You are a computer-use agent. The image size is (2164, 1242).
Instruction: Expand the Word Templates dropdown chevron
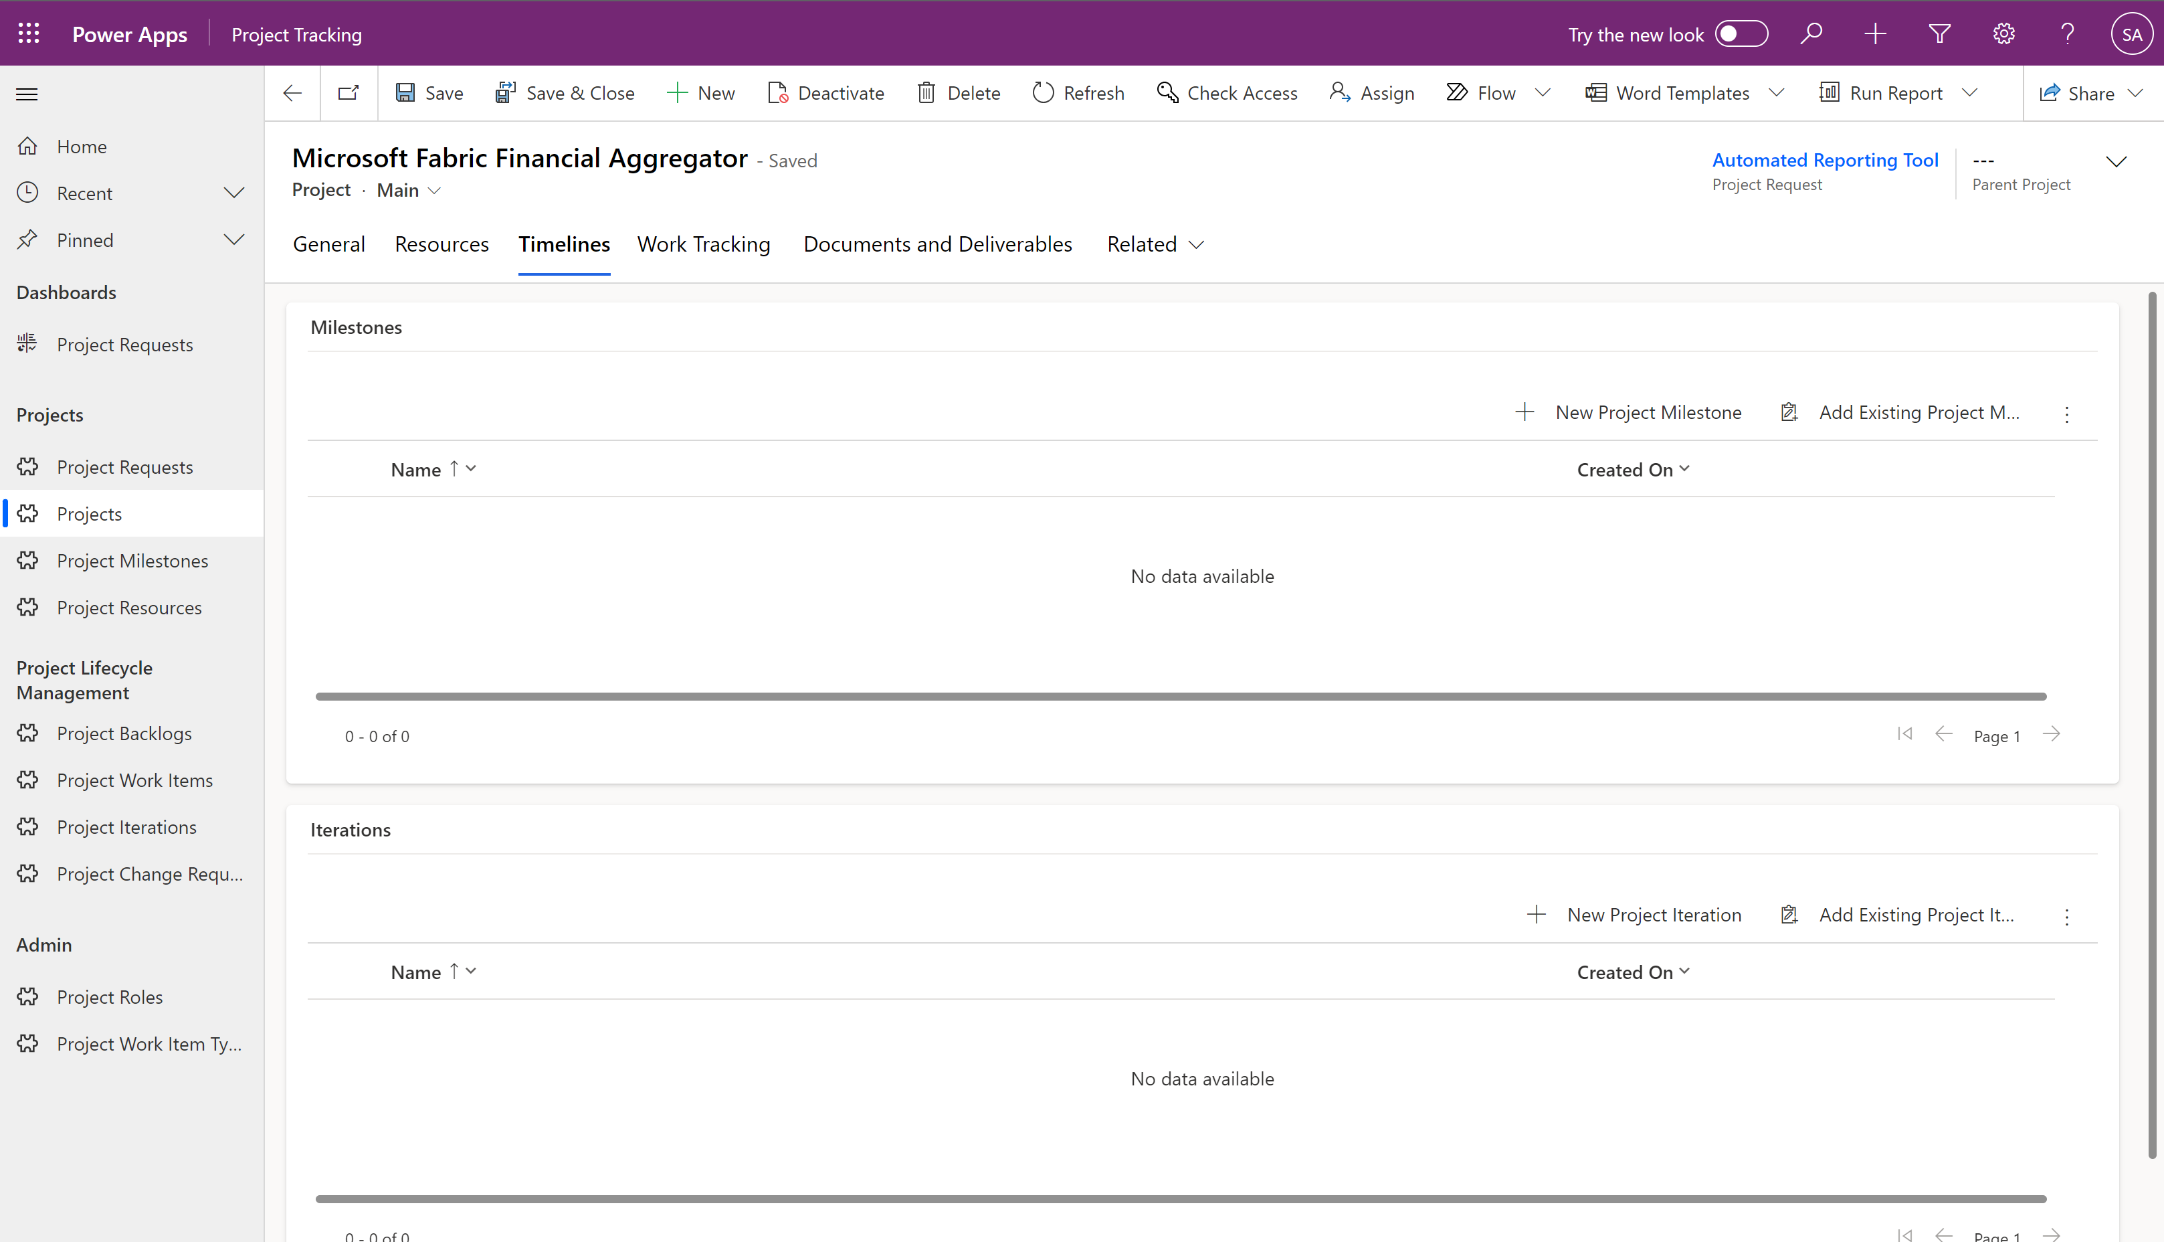pyautogui.click(x=1777, y=93)
